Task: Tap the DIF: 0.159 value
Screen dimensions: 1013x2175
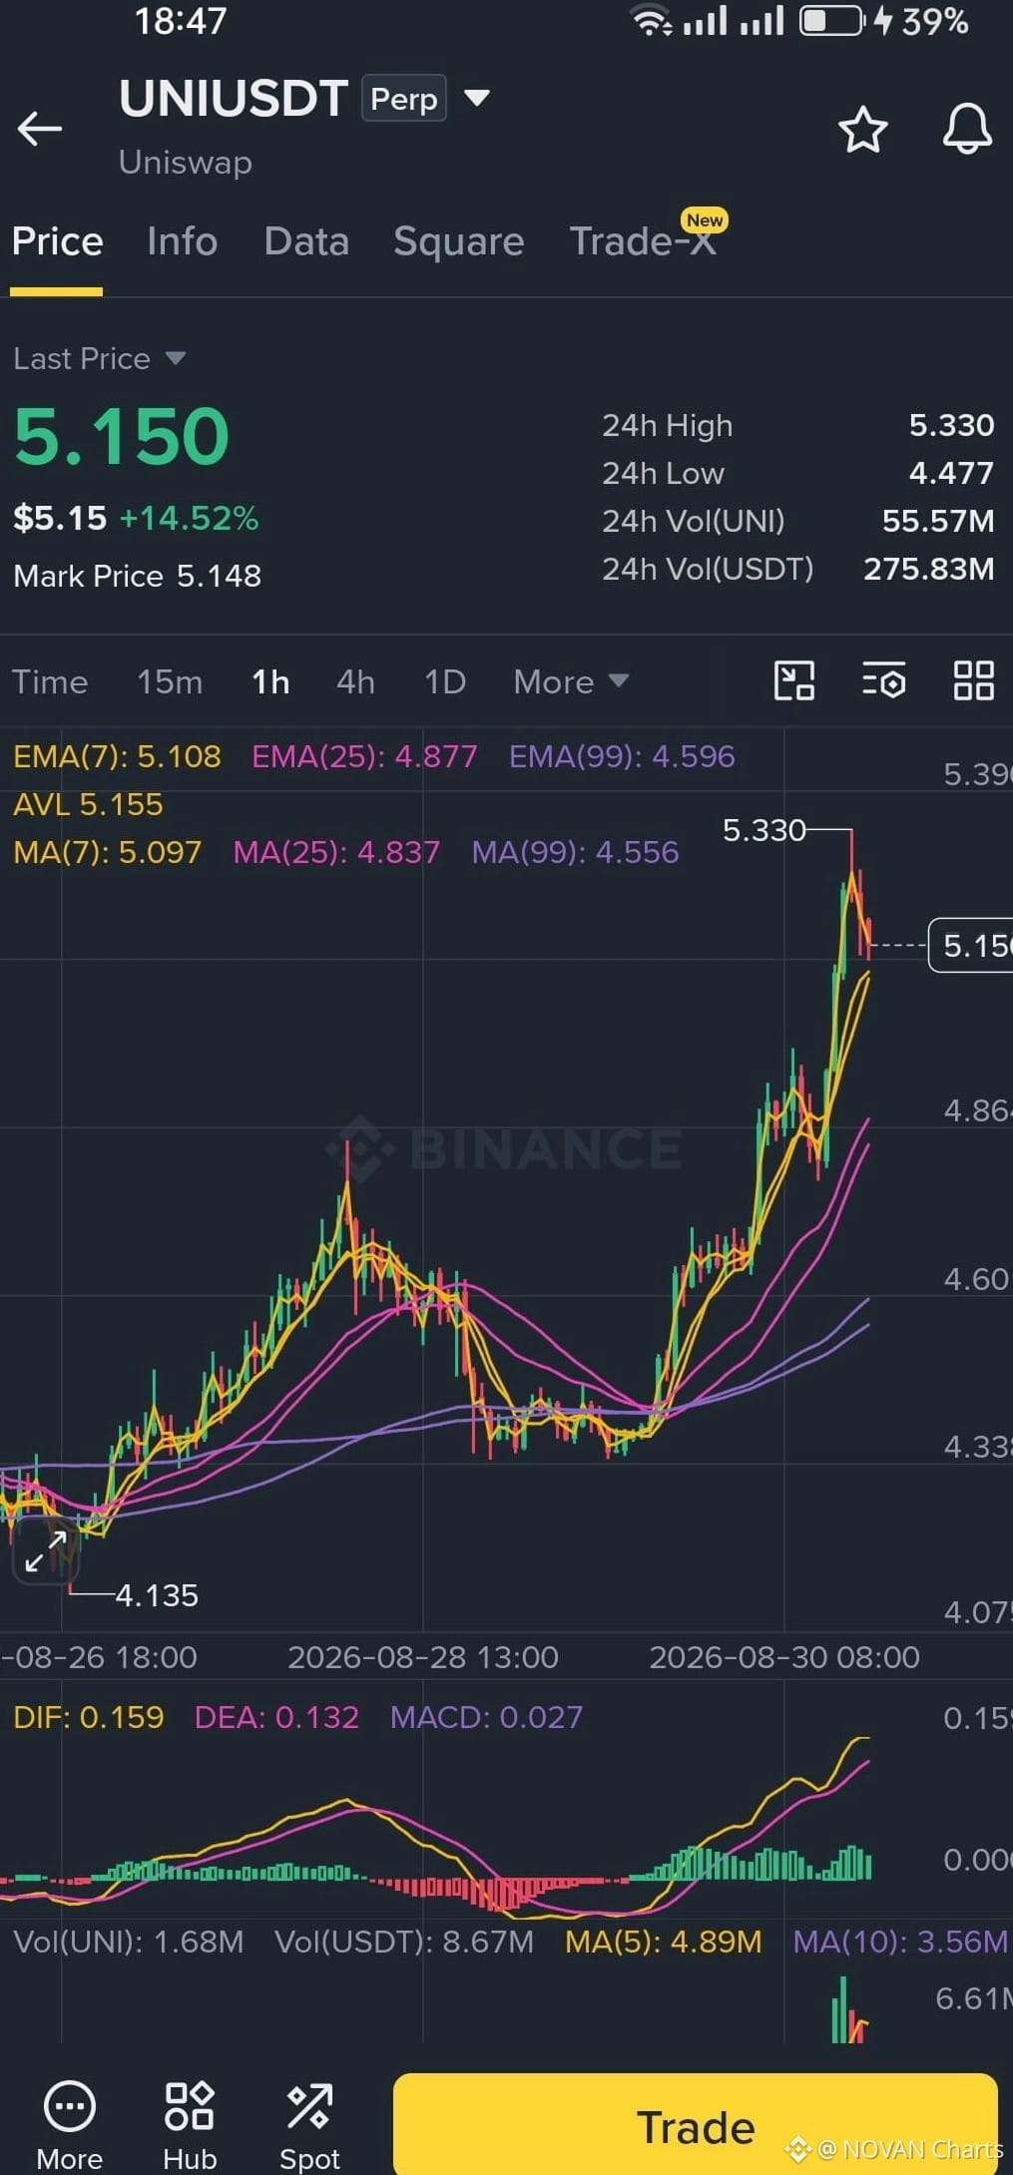Action: [88, 1717]
